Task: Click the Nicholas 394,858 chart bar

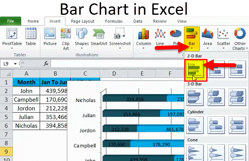Action: coord(135,98)
